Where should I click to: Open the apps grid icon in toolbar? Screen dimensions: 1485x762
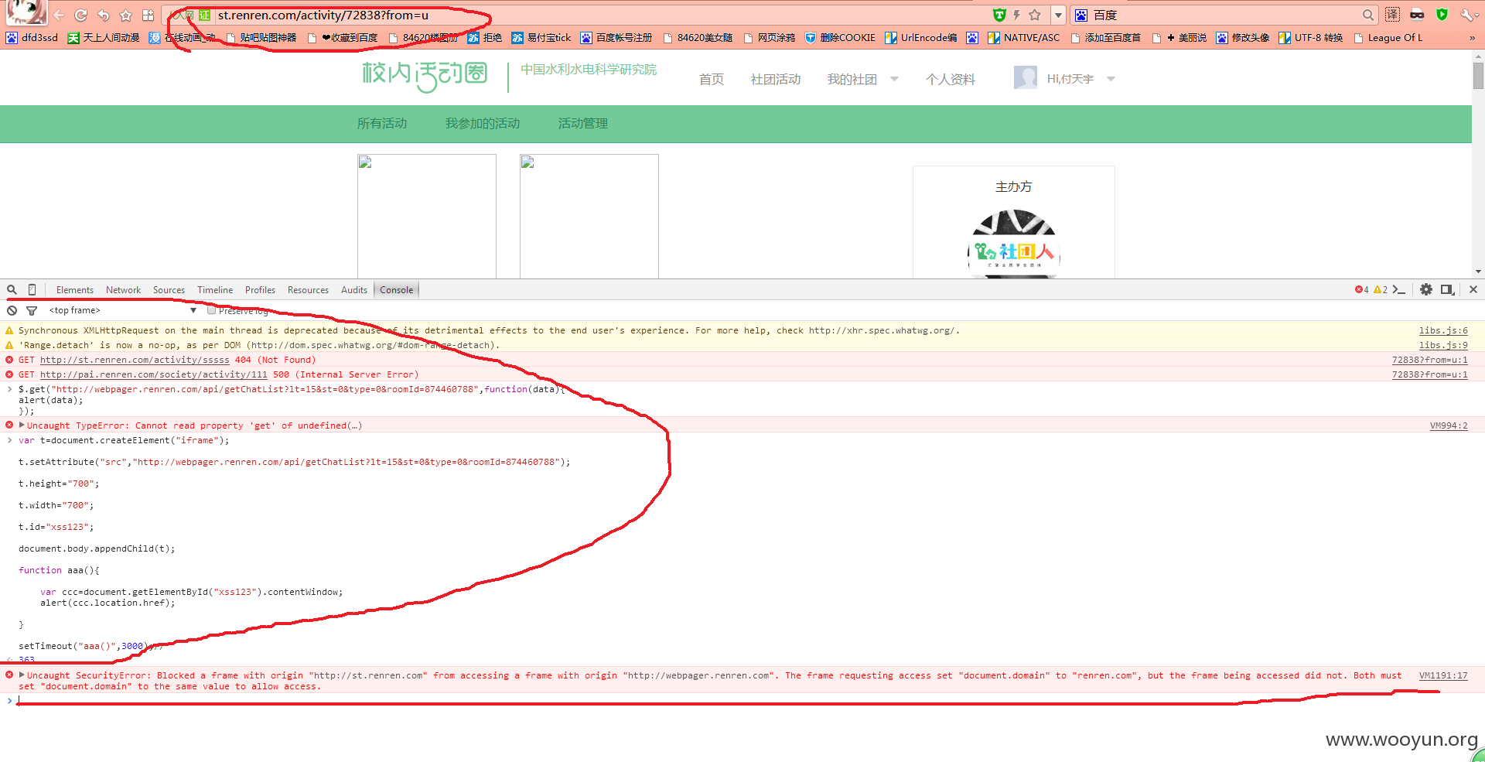148,15
